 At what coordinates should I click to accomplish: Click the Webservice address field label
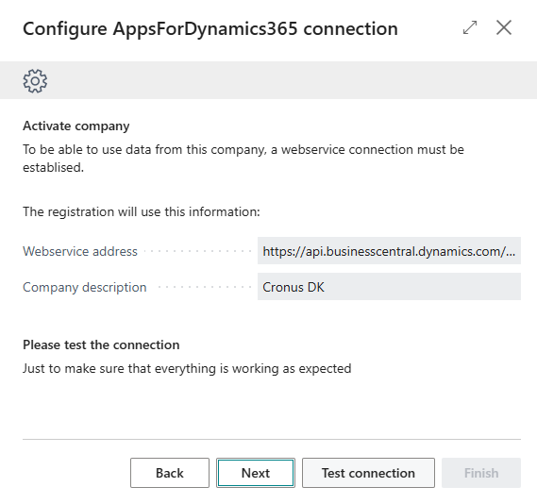click(80, 251)
